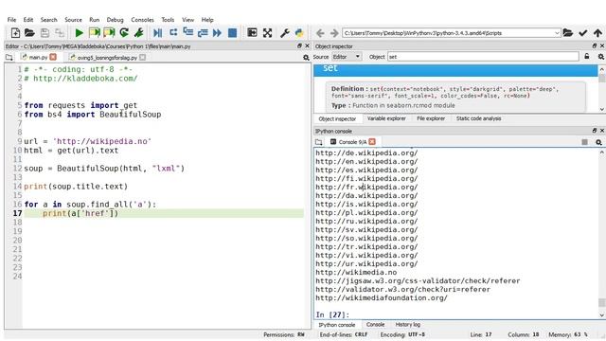Screen dimensions: 606x341
Task: Open IPython console options gear
Action: point(598,142)
